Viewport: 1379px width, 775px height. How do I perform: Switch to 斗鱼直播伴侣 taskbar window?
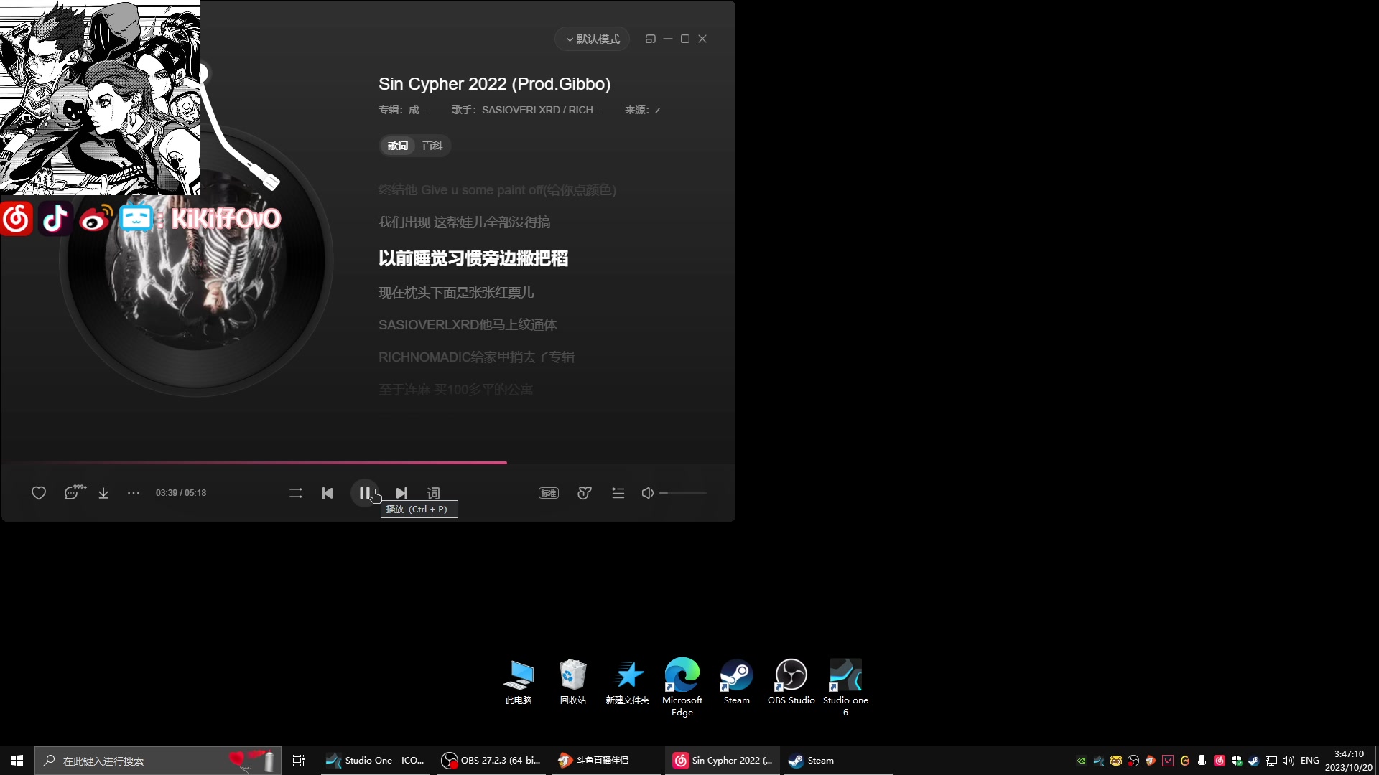pos(607,761)
